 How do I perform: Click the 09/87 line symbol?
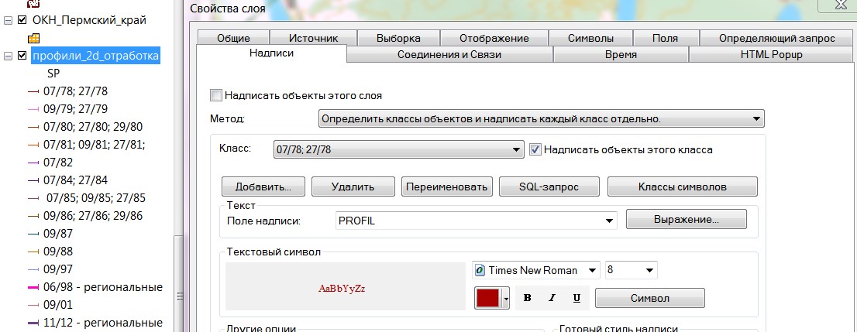click(33, 234)
